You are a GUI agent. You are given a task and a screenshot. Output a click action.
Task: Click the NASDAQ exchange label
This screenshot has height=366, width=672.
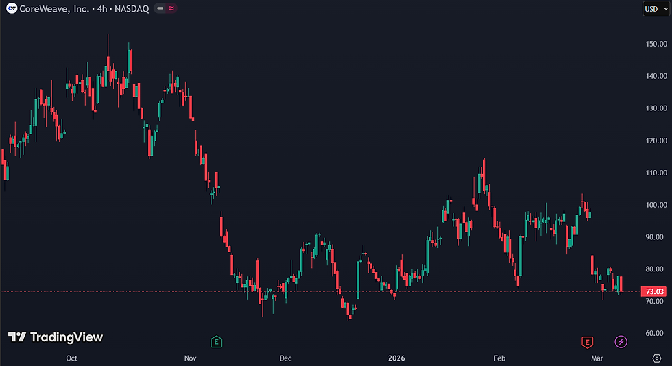(x=132, y=9)
